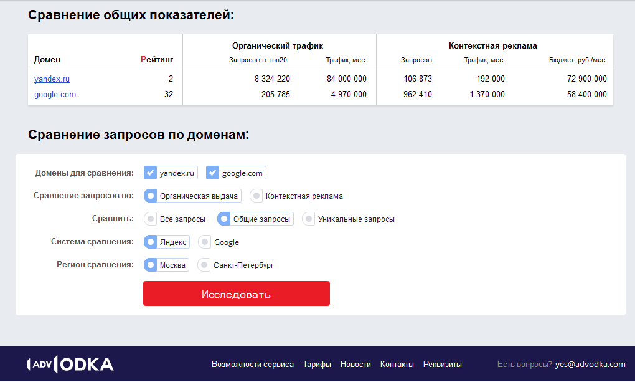
Task: Open Новости footer link
Action: coord(355,364)
